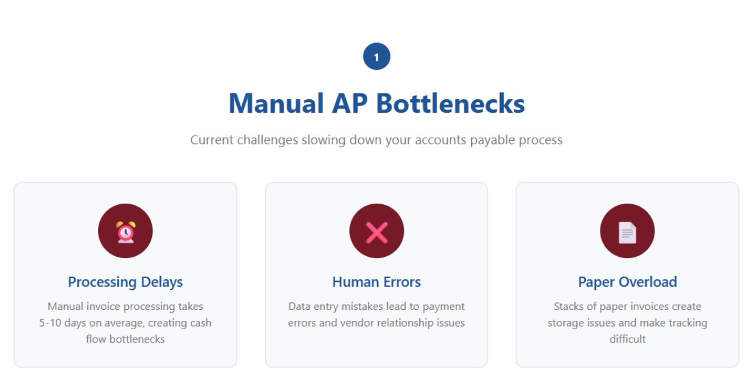Select the step number 1 badge
This screenshot has height=383, width=755.
[376, 57]
